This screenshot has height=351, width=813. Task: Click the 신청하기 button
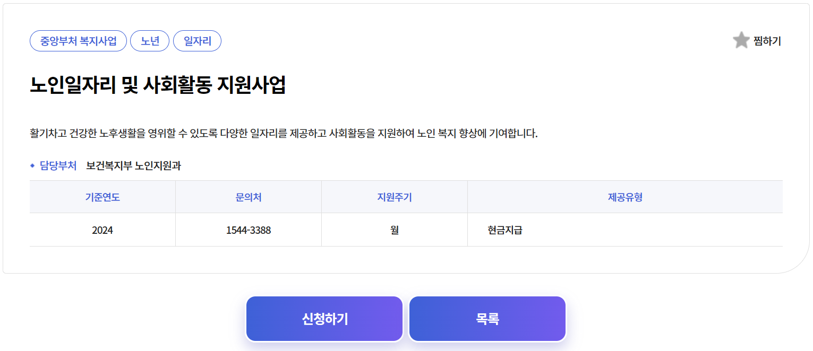pos(324,319)
